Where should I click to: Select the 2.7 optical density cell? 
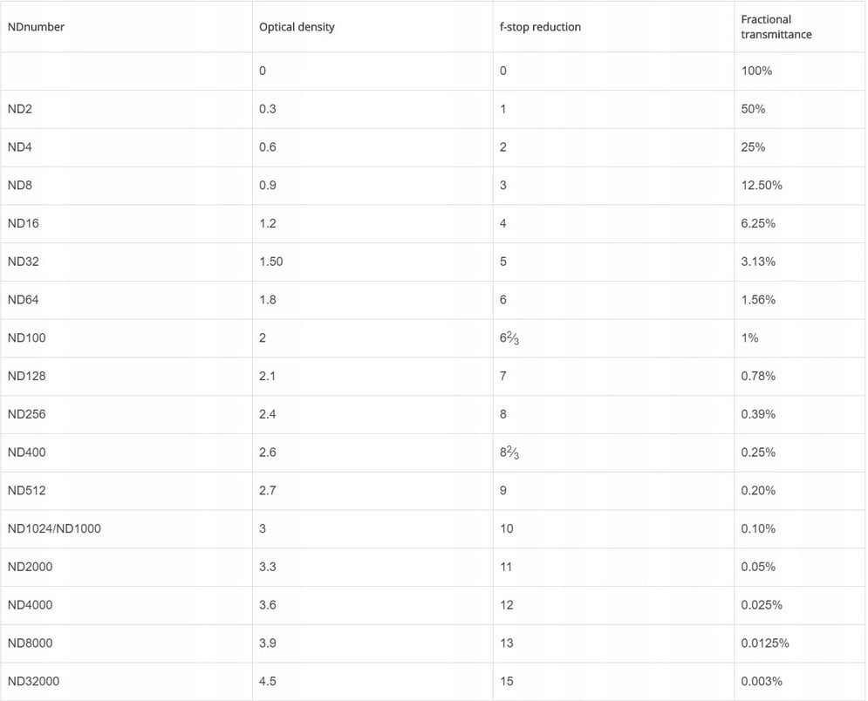(267, 491)
